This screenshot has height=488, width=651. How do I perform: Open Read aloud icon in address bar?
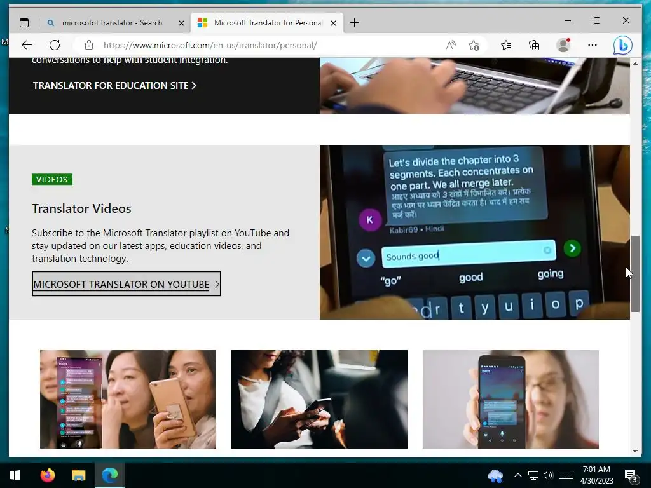(451, 45)
